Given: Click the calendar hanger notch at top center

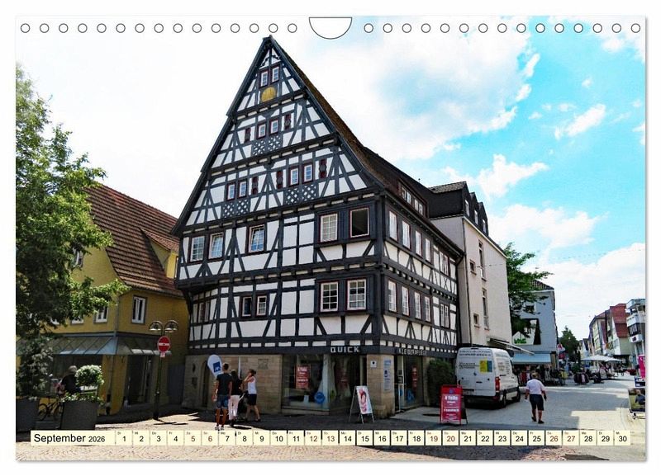Looking at the screenshot, I should [x=330, y=28].
